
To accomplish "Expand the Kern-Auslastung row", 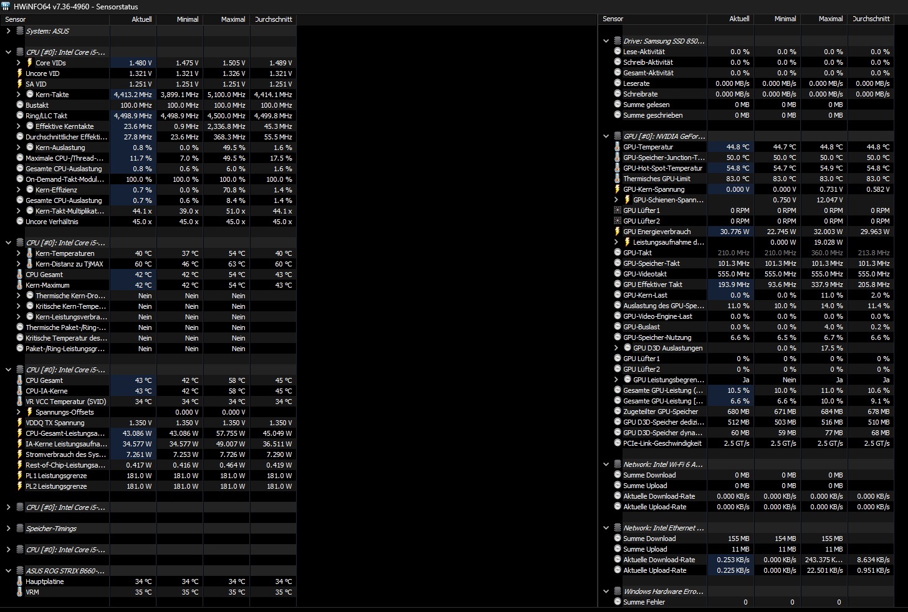I will click(x=18, y=148).
